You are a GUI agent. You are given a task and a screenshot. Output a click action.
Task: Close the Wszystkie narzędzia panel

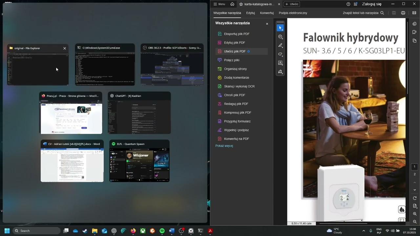267,24
